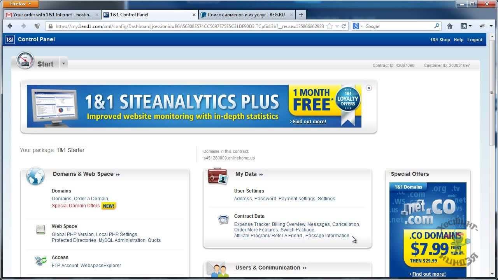Open the Expense Tracker link
This screenshot has width=498, height=280.
pos(252,224)
